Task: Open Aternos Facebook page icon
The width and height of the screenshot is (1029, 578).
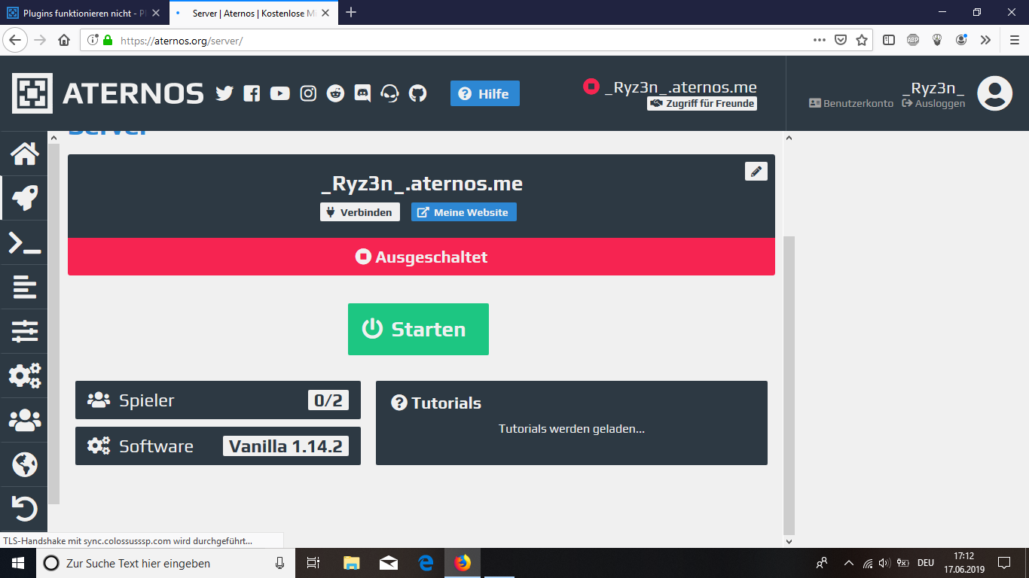Action: [252, 93]
